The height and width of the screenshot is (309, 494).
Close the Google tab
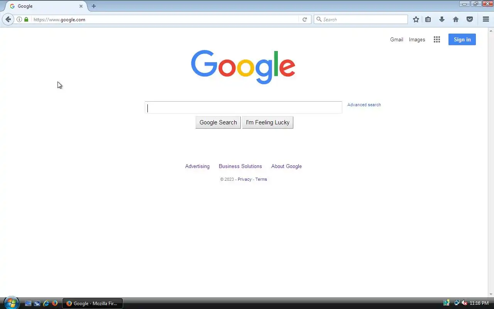click(x=81, y=6)
